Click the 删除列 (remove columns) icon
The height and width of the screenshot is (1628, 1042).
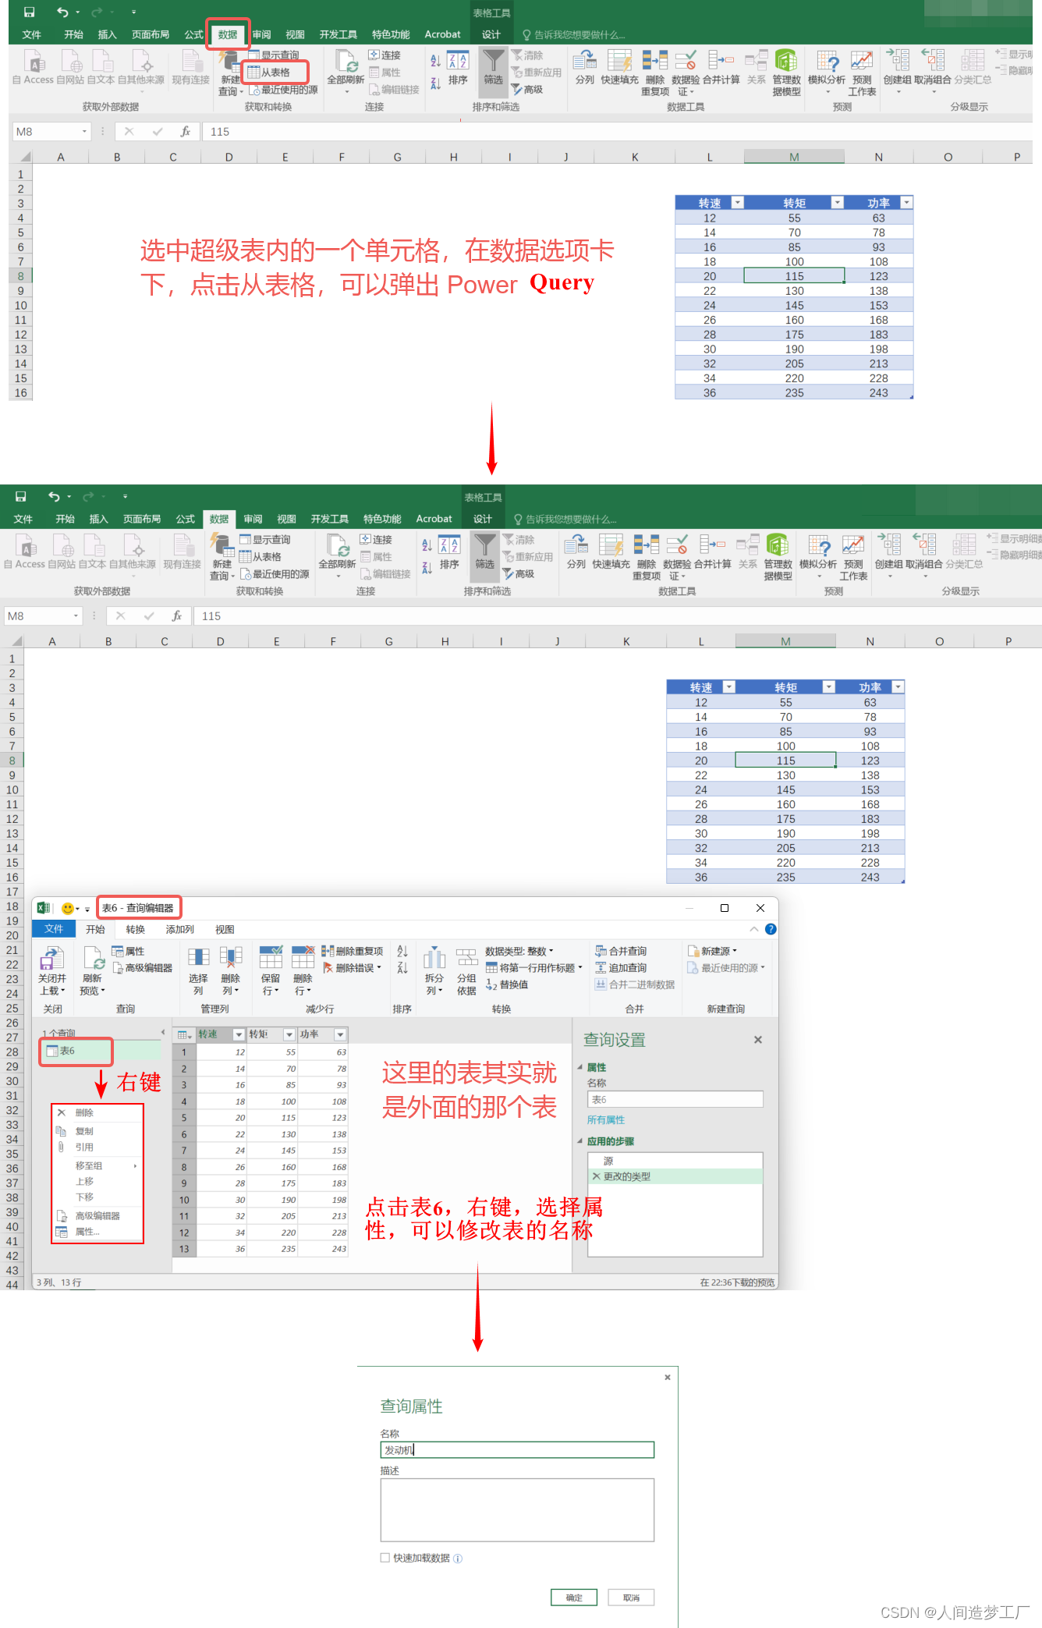(231, 970)
